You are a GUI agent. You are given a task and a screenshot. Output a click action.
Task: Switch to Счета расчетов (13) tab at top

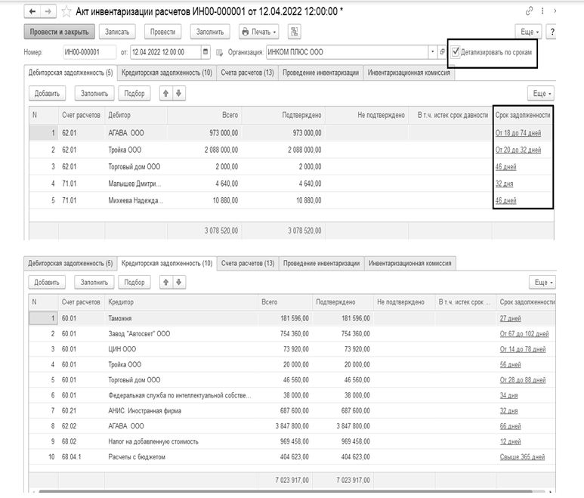247,73
